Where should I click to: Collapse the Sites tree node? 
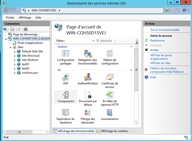point(11,47)
